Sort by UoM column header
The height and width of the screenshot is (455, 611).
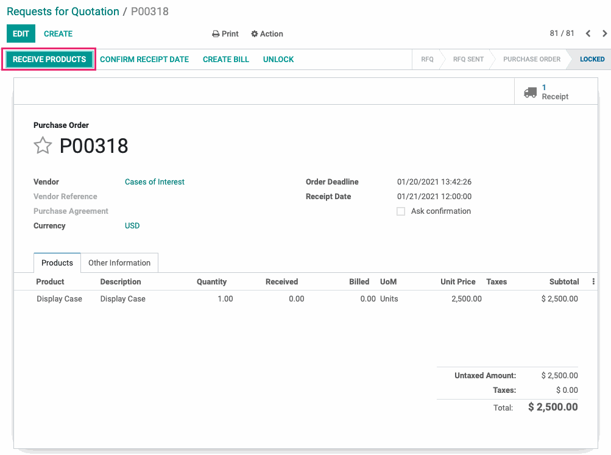click(388, 281)
